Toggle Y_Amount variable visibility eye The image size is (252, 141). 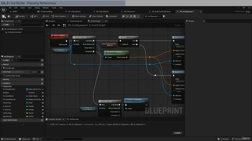coord(43,110)
